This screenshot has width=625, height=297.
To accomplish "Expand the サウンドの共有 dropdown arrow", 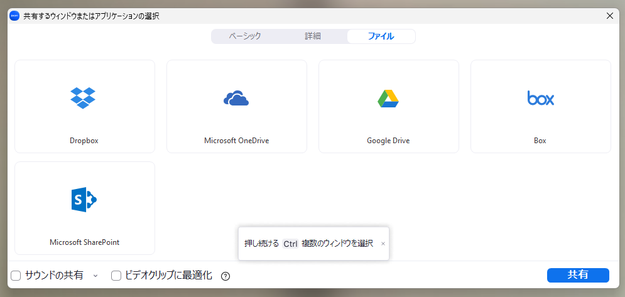I will [95, 276].
